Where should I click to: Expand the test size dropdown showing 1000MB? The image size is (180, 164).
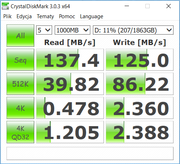[x=72, y=30]
